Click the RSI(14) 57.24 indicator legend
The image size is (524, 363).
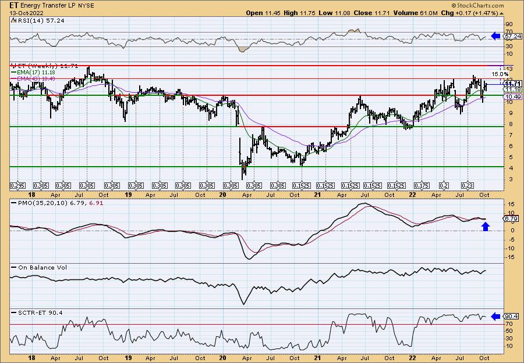pos(38,21)
